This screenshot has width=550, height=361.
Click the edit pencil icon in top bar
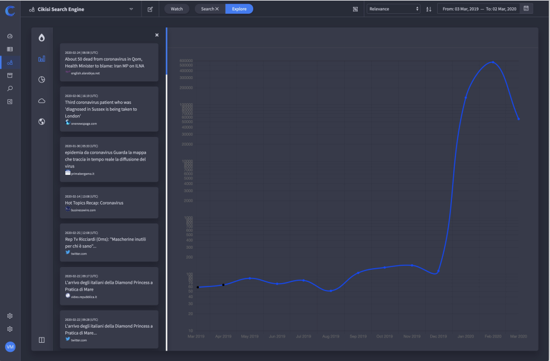pyautogui.click(x=150, y=9)
